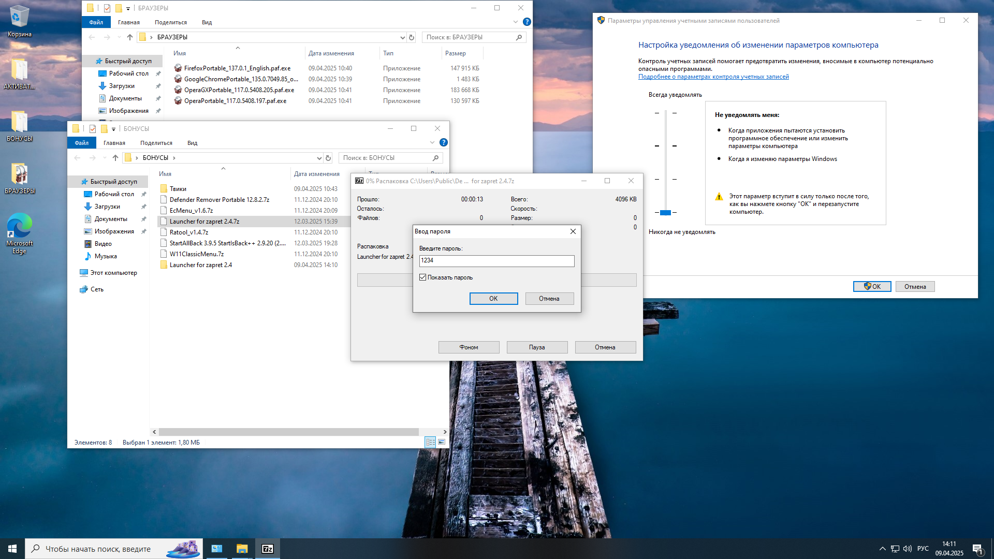Click the 7-Zip icon in taskbar

coord(268,549)
